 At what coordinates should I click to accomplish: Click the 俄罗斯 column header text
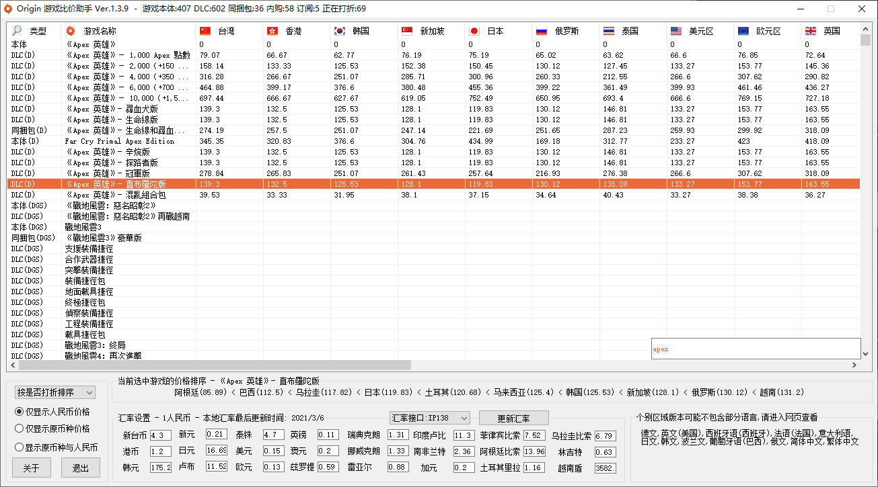(566, 31)
